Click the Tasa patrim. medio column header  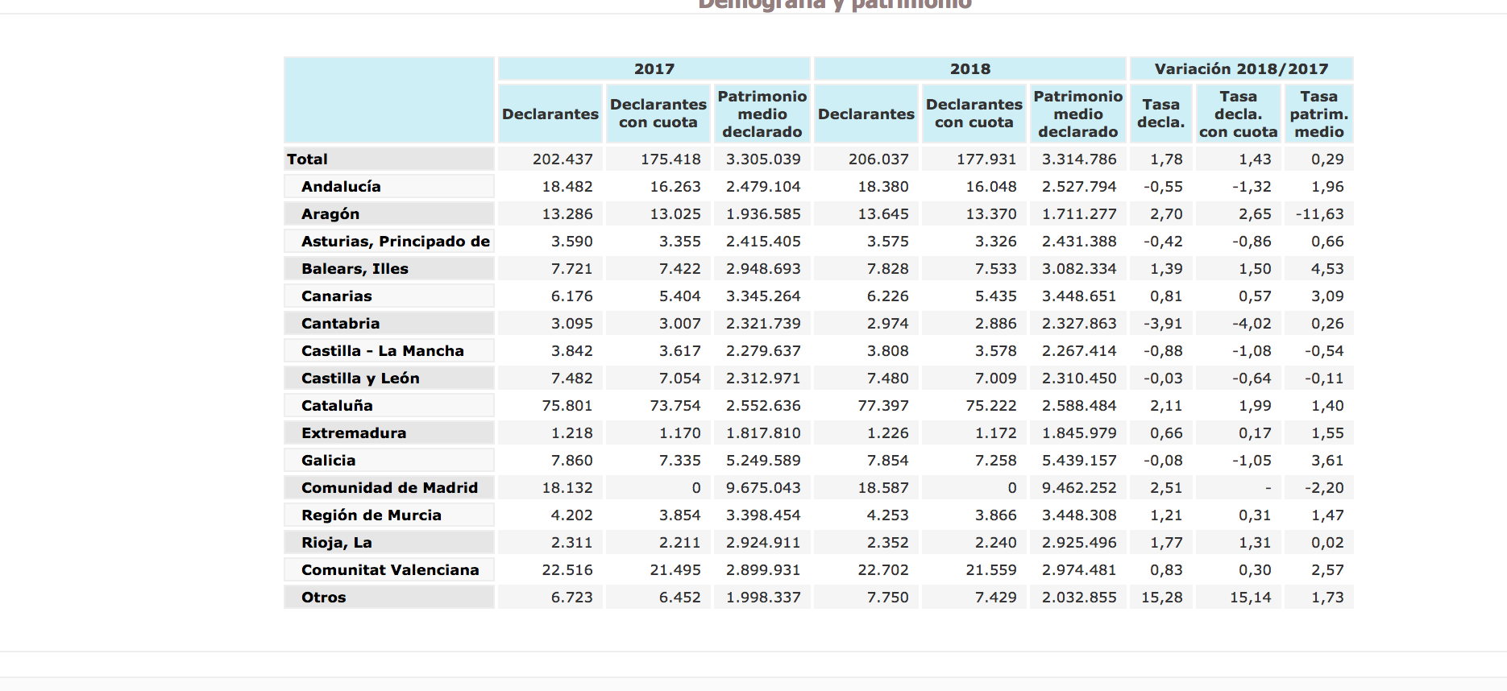[x=1318, y=114]
